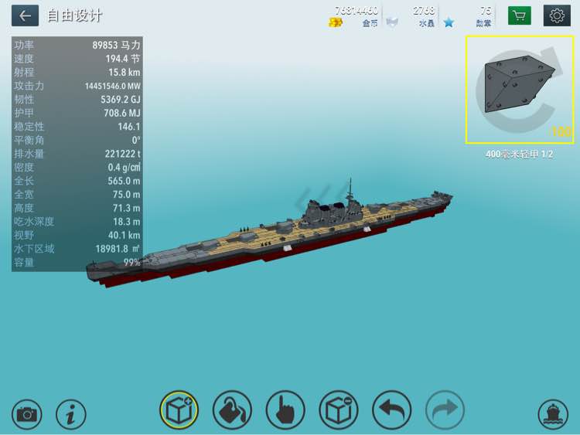Click the crystal icon
This screenshot has width=580, height=435.
point(392,23)
